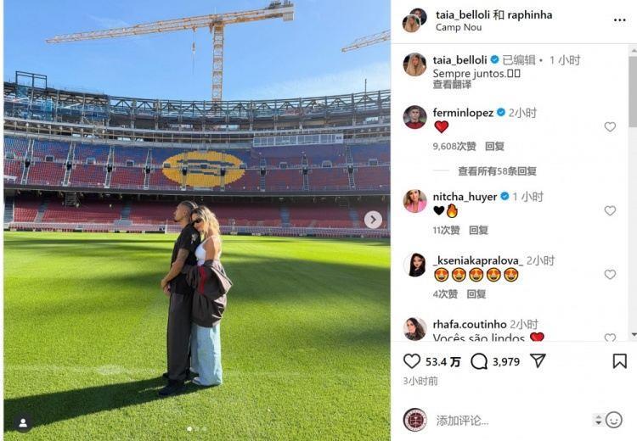Like ferminlopez's comment
637x441 pixels.
(610, 127)
